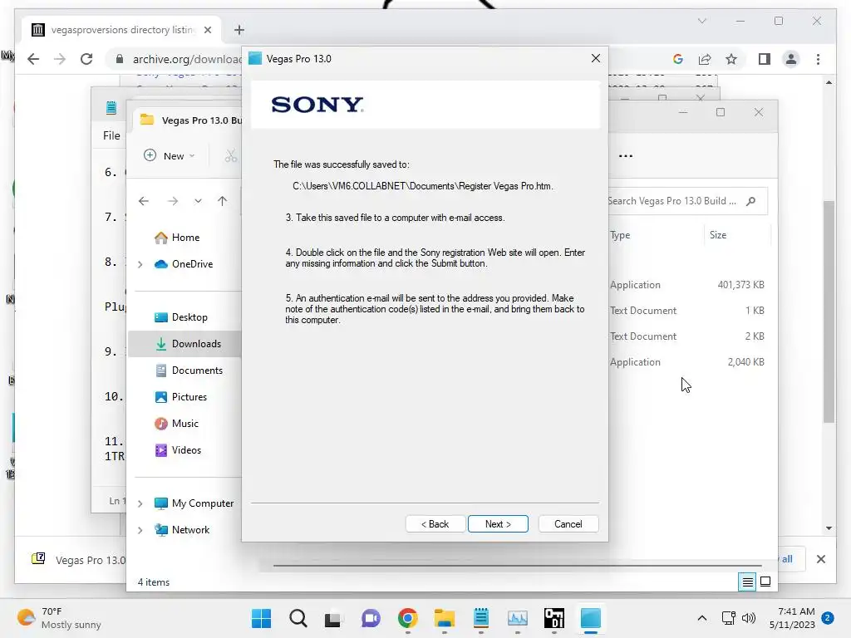The image size is (851, 638).
Task: Select the 401,373 KB Application row
Action: coord(688,285)
